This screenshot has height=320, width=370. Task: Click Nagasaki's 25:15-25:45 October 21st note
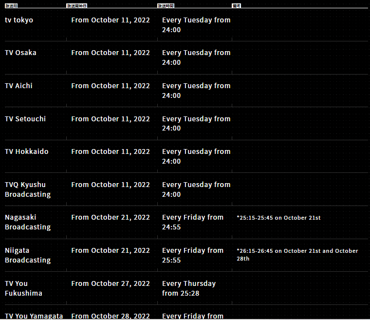click(278, 218)
